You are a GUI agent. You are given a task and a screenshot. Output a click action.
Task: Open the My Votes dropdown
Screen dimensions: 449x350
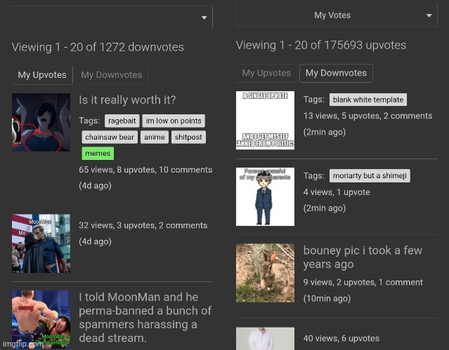point(337,15)
